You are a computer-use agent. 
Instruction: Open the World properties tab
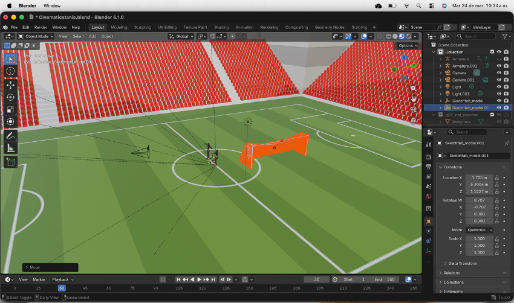pyautogui.click(x=429, y=196)
